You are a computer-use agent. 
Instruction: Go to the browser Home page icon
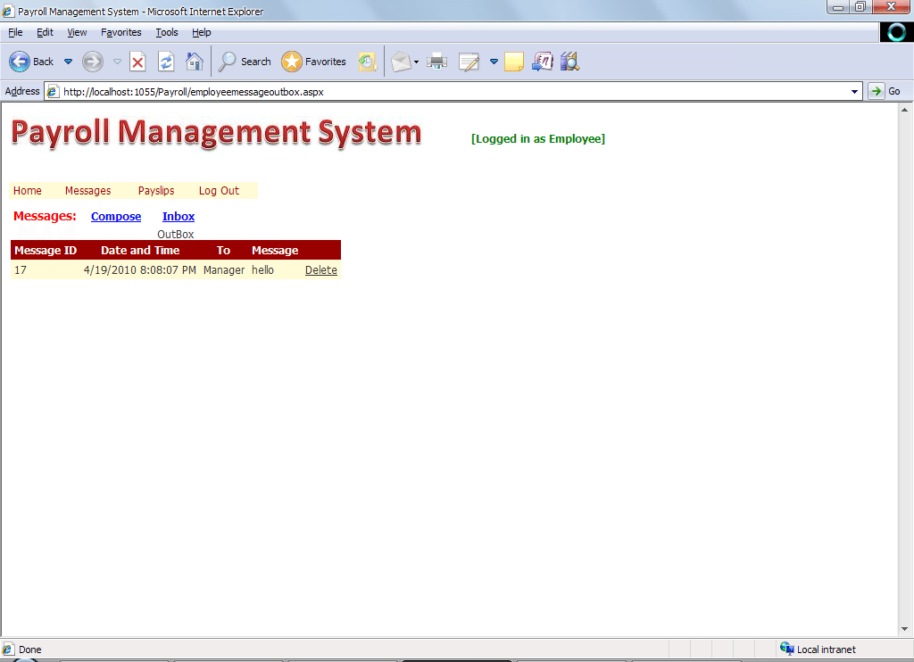194,62
